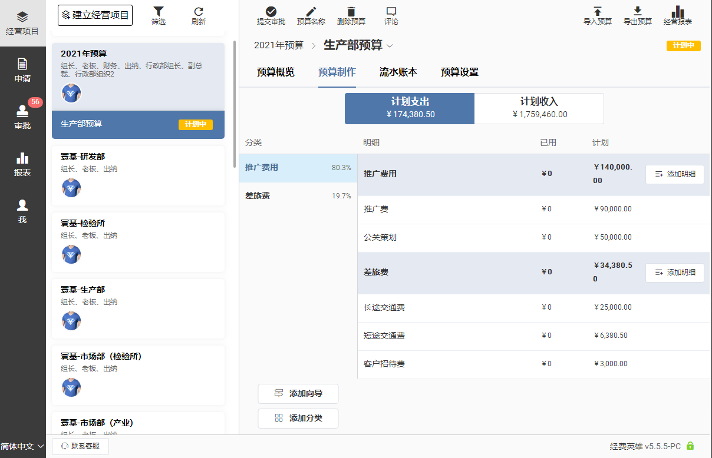Viewport: 712px width, 458px height.
Task: Open the 评论 comment icon
Action: (391, 12)
